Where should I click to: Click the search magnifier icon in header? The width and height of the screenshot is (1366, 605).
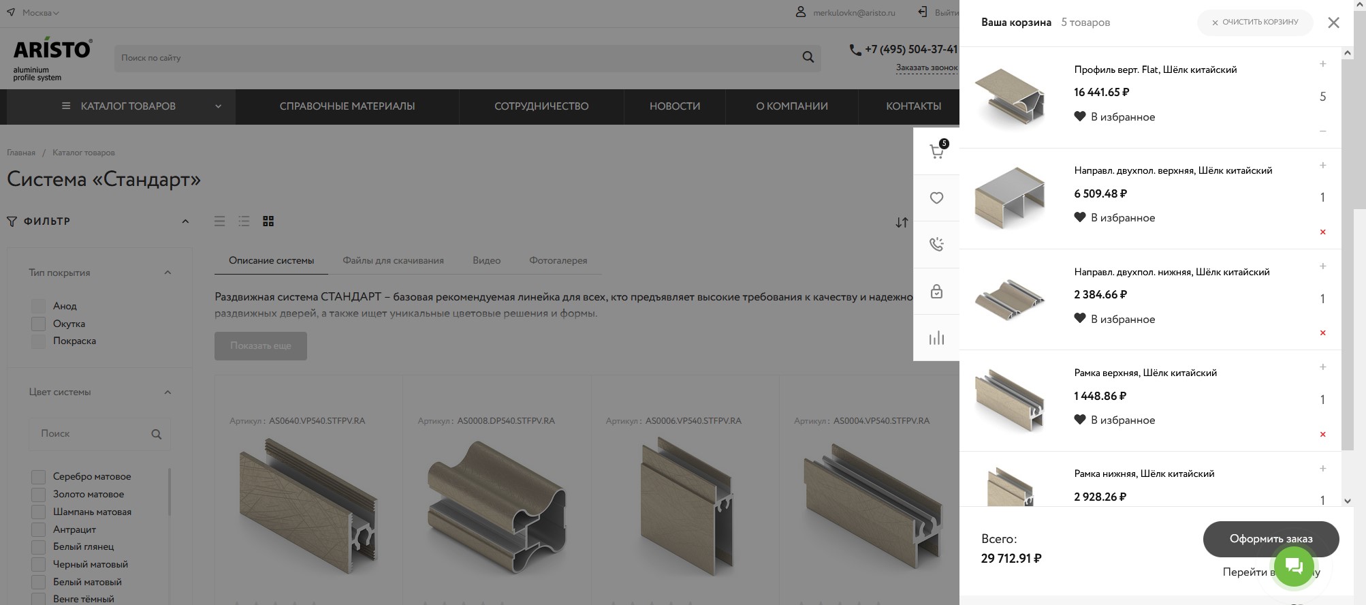[808, 58]
